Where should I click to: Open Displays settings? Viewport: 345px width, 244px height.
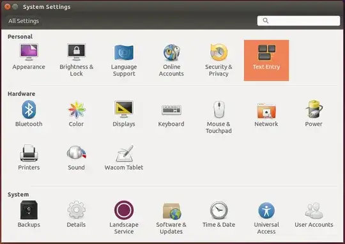[x=124, y=114]
